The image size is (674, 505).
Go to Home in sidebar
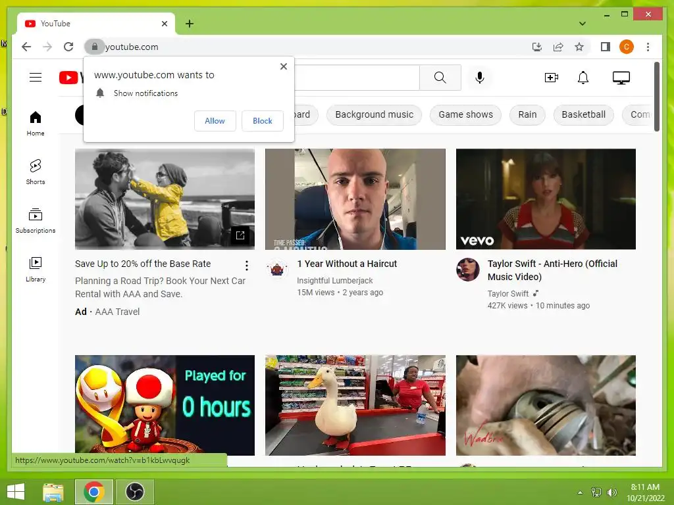click(x=36, y=123)
